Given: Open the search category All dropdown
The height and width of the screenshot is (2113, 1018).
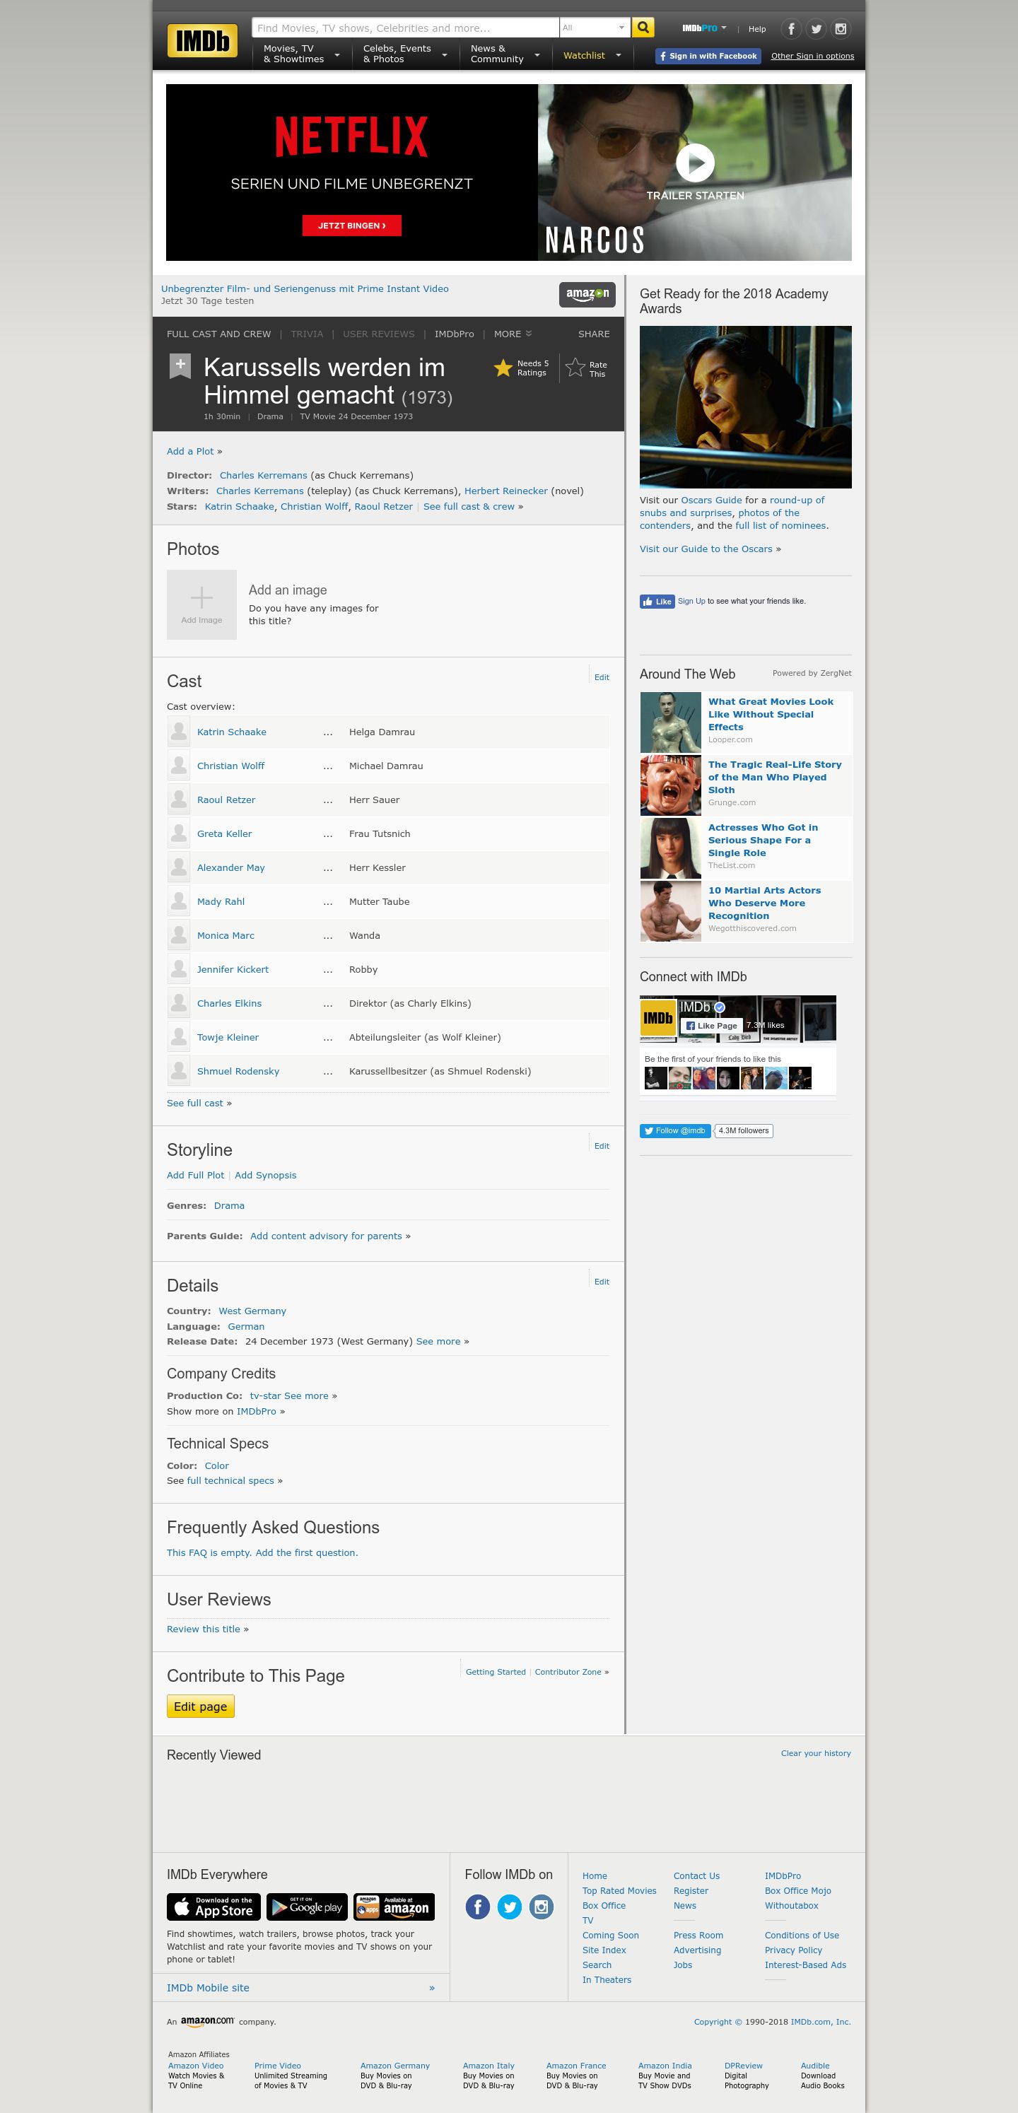Looking at the screenshot, I should point(595,28).
